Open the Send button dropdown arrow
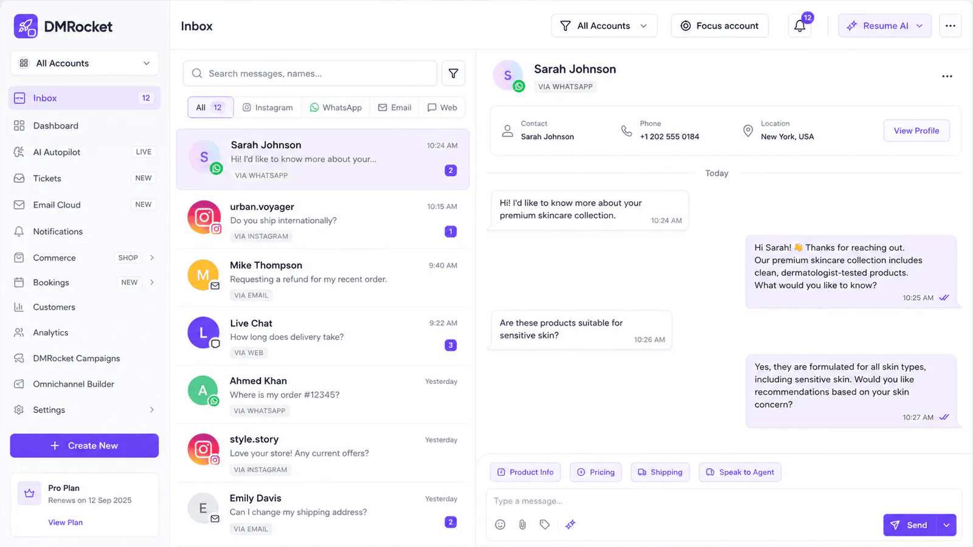The width and height of the screenshot is (973, 547). pos(946,525)
